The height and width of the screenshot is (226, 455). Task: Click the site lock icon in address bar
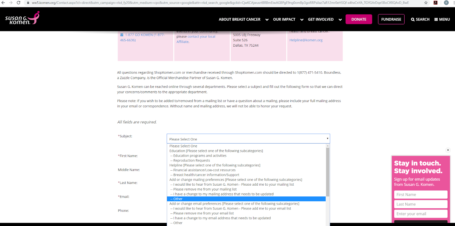28,3
